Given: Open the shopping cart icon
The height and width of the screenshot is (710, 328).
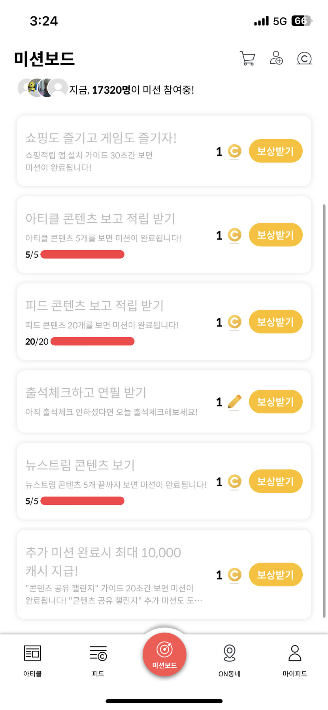Looking at the screenshot, I should click(247, 59).
